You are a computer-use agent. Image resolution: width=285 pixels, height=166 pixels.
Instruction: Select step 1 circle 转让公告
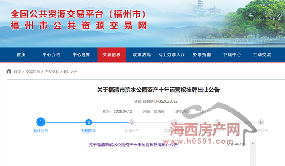point(41,122)
